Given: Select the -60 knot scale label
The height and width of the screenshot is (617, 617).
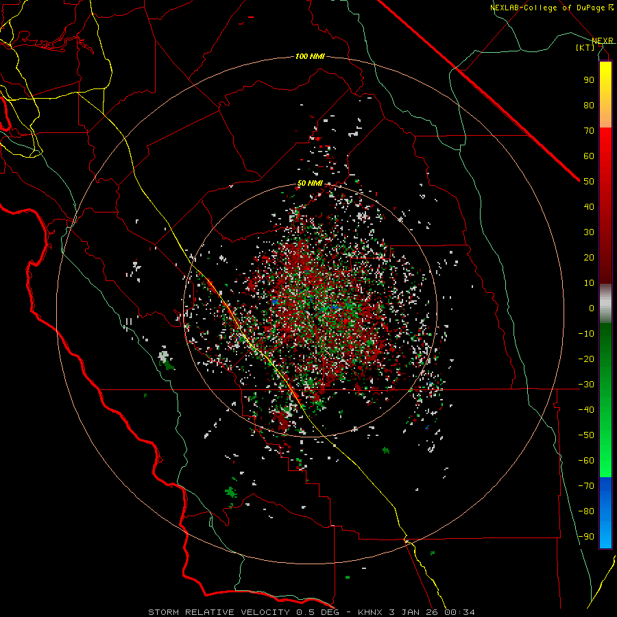Looking at the screenshot, I should (586, 461).
